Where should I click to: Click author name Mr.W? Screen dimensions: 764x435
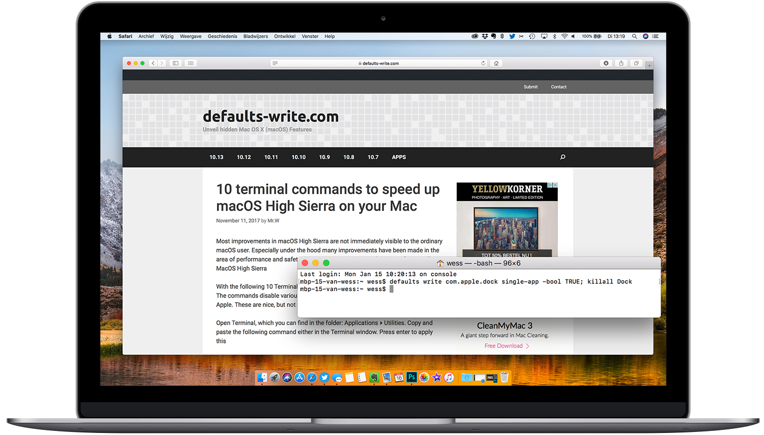274,221
